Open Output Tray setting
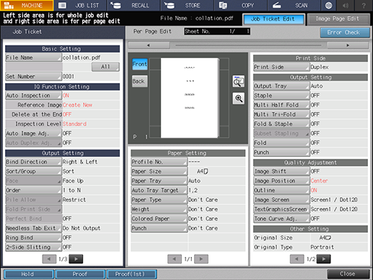Screen dimensions: 373x280 (x=281, y=86)
